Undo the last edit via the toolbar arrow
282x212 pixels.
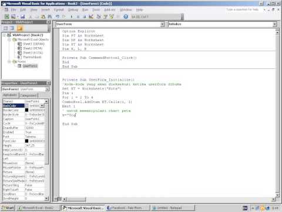pyautogui.click(x=58, y=16)
